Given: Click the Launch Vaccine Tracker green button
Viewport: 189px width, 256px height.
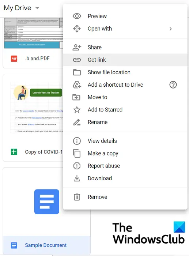Looking at the screenshot, I should pos(46,93).
